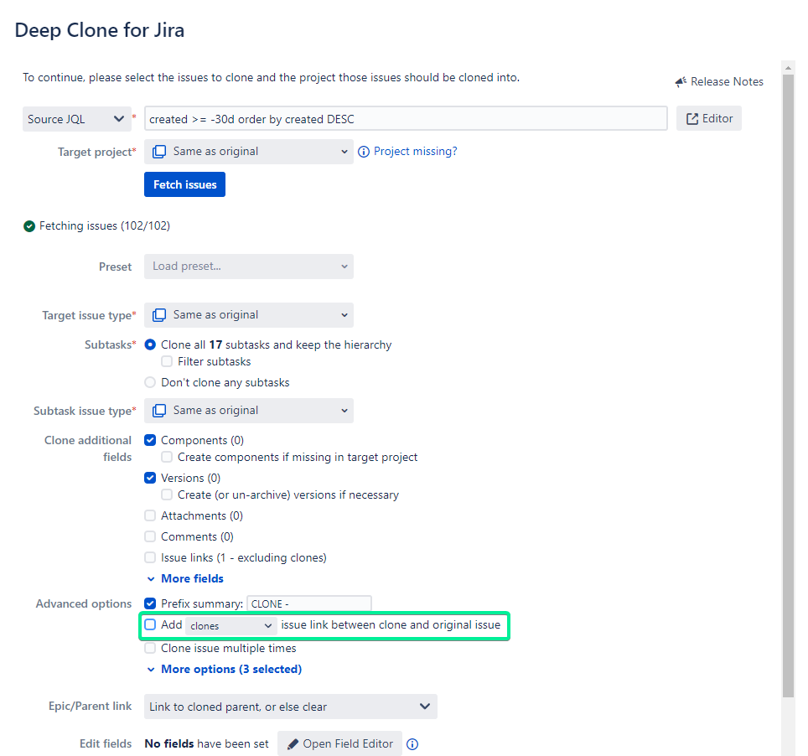
Task: Click the info icon next to Open Field Editor
Action: click(412, 744)
